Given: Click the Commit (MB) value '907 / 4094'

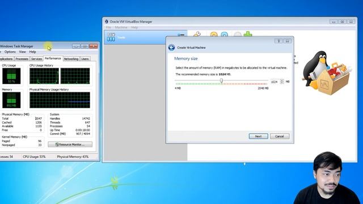Looking at the screenshot, I should coord(83,134).
